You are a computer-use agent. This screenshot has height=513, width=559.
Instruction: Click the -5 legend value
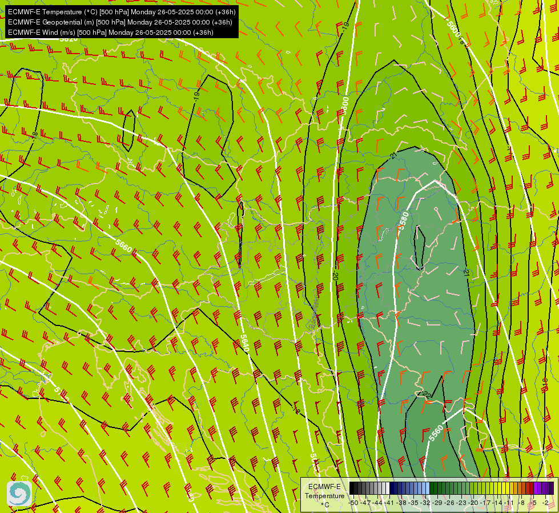[x=533, y=503]
